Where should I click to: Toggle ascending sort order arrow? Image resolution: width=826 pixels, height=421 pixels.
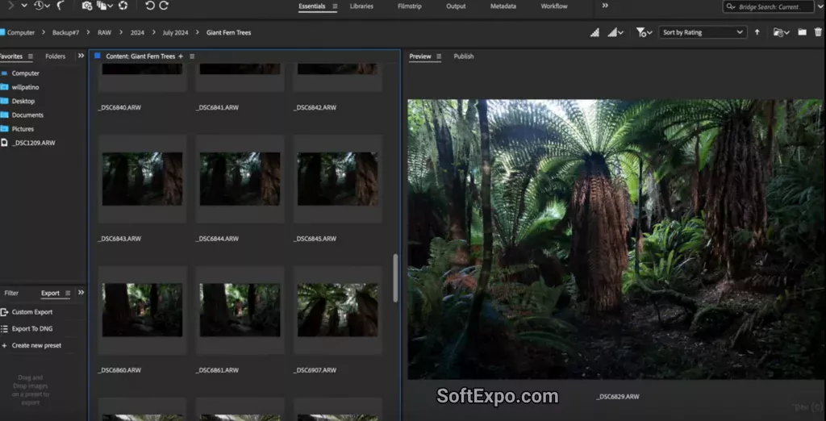757,33
